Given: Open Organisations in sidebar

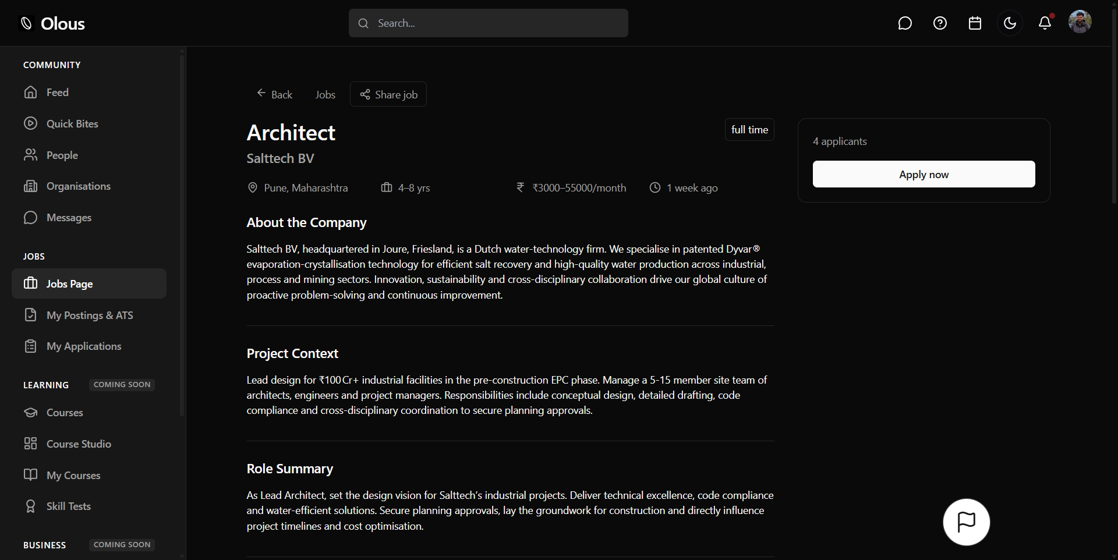Looking at the screenshot, I should (89, 186).
